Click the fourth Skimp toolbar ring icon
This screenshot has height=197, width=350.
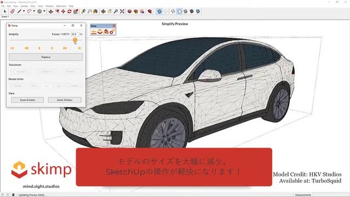coord(112,32)
